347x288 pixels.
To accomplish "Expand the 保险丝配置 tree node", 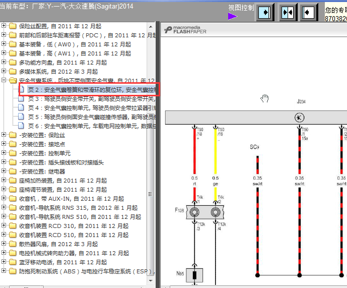I will coord(4,26).
